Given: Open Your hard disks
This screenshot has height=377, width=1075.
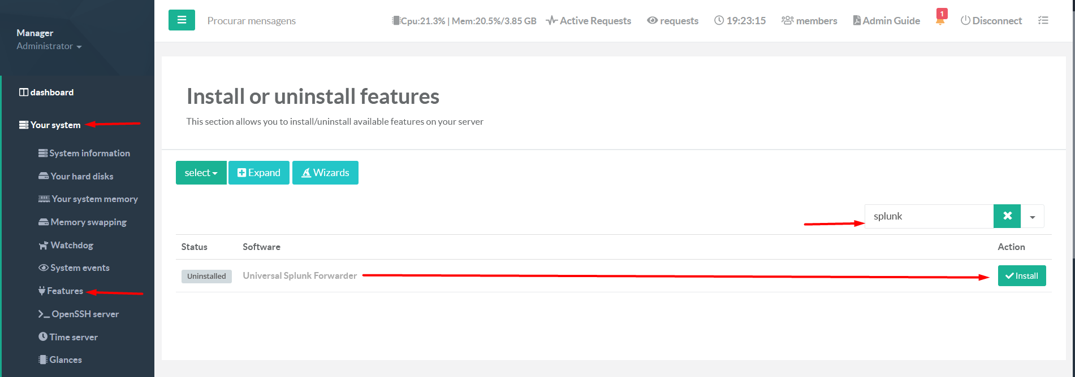Looking at the screenshot, I should coord(76,176).
